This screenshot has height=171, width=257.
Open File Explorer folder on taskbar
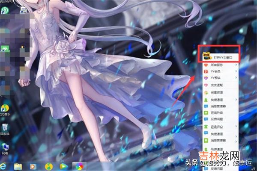(x=18, y=165)
